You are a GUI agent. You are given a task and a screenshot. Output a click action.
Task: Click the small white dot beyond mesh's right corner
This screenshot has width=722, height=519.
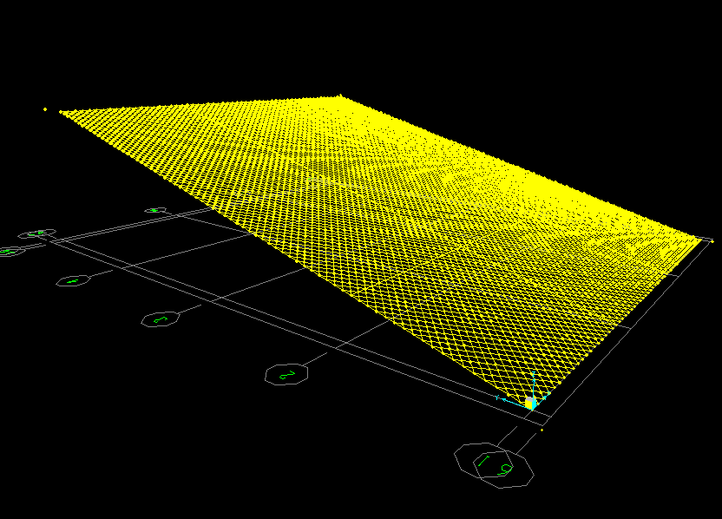point(712,240)
